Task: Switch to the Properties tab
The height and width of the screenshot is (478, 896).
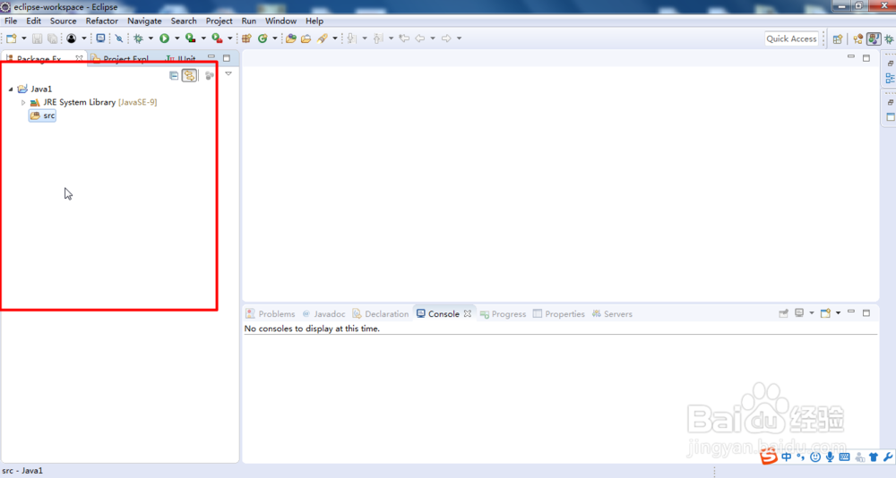Action: tap(559, 314)
